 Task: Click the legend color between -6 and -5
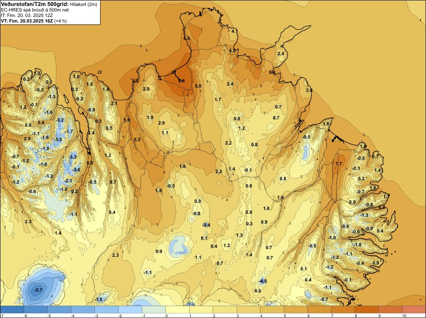[36, 309]
